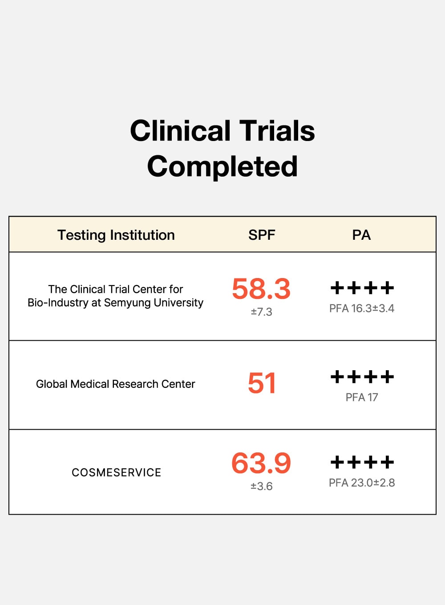445x605 pixels.
Task: Click the Semyung University Clinical Trial Center name
Action: coord(116,296)
